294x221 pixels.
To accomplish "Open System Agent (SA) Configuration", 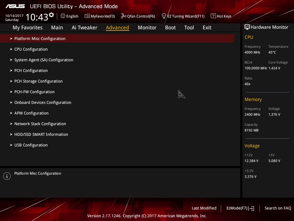I will 117,60.
